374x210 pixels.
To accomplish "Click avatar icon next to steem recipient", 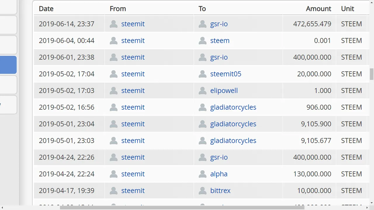I will [202, 41].
